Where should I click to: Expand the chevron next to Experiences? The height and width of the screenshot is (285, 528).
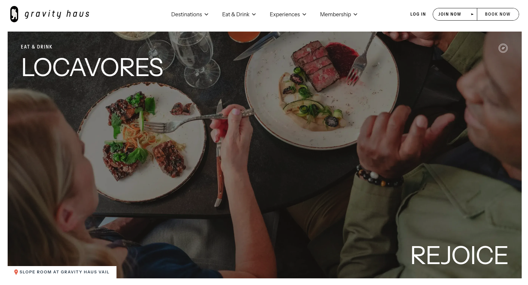pos(304,14)
